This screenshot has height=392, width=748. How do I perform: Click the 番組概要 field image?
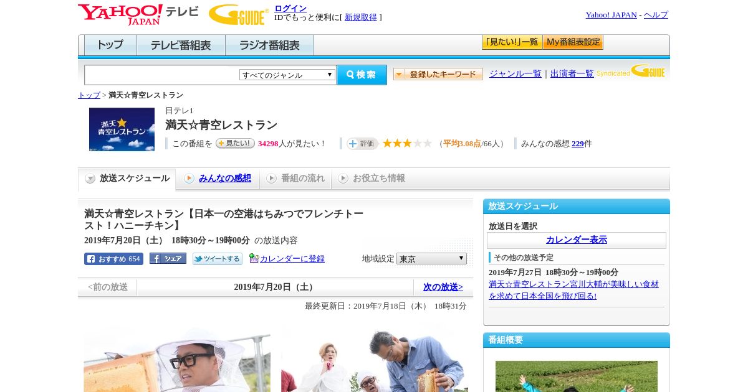pos(577,376)
